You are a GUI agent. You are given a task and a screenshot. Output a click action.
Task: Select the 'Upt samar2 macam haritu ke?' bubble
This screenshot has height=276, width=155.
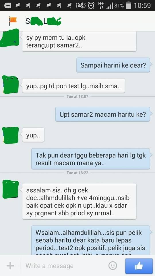point(103,114)
